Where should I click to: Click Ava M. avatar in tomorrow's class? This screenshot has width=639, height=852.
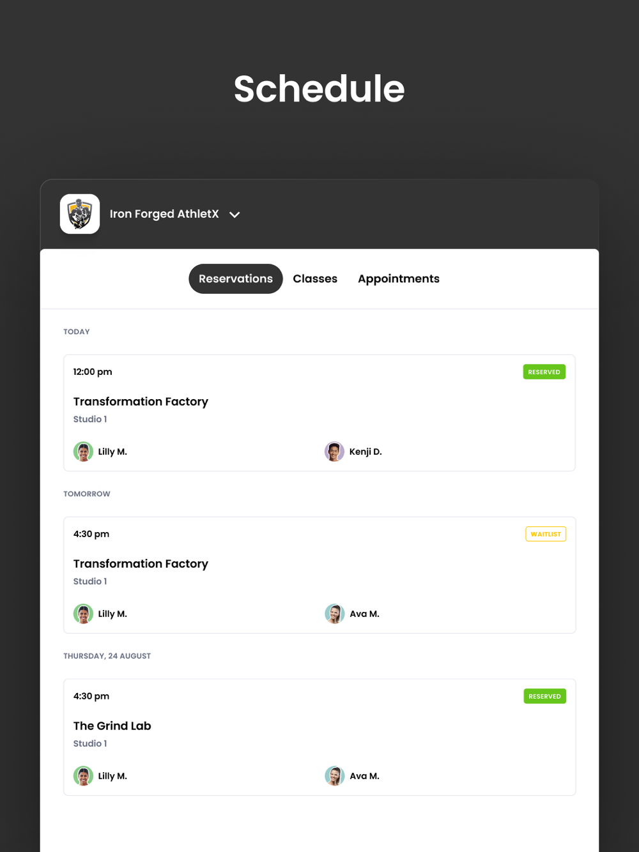(x=334, y=614)
